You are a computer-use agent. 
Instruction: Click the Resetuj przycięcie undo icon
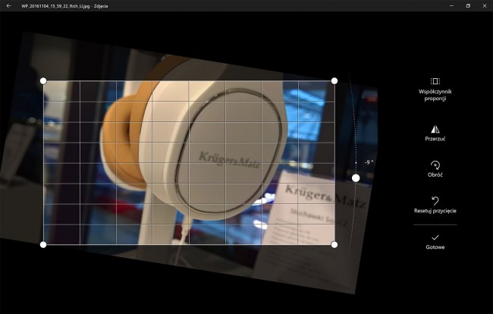point(435,200)
